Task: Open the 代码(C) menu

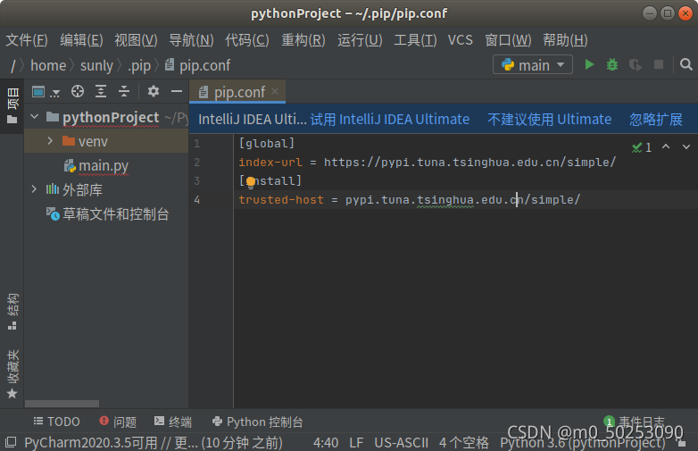Action: tap(246, 40)
